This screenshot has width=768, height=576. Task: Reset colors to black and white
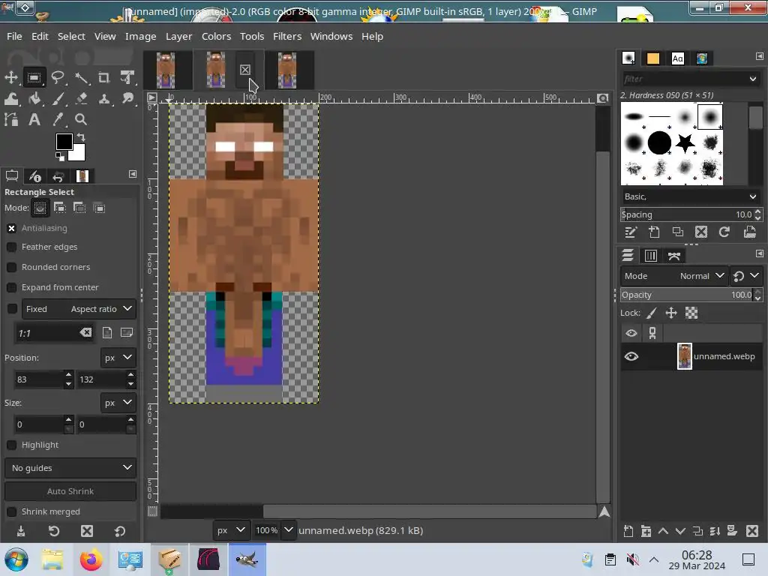(x=60, y=157)
